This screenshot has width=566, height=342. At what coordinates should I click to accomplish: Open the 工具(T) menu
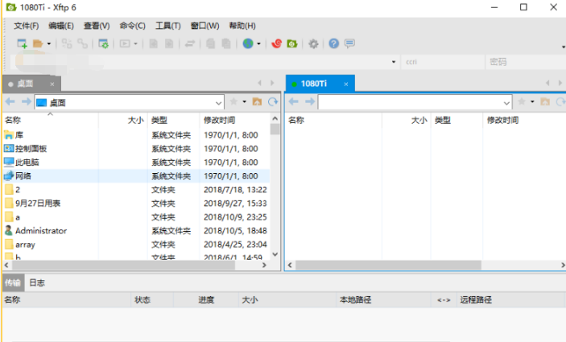[x=168, y=26]
